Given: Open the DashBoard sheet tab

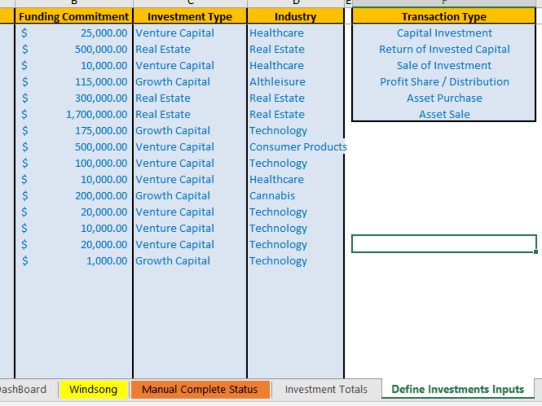Looking at the screenshot, I should pyautogui.click(x=23, y=389).
